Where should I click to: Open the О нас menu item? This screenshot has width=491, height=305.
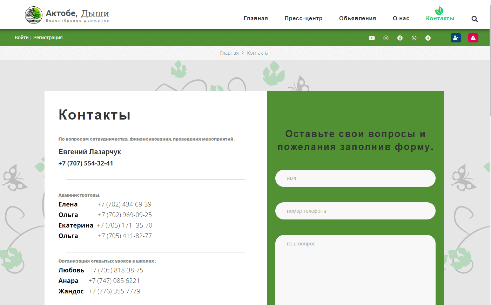point(401,19)
